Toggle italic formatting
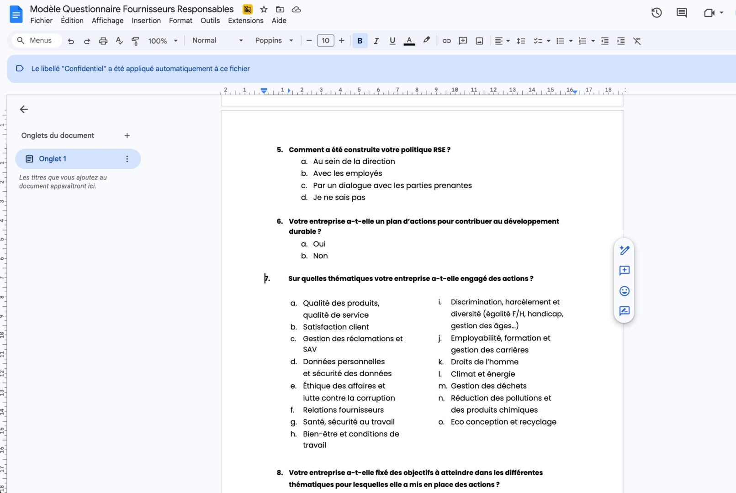Viewport: 736px width, 493px height. pos(376,41)
